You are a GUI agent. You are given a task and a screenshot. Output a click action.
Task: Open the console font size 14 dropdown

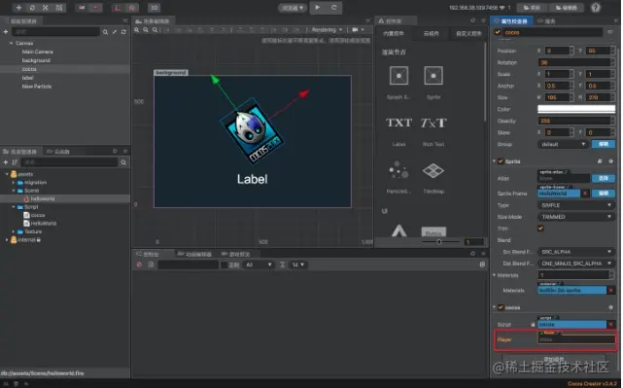[298, 265]
